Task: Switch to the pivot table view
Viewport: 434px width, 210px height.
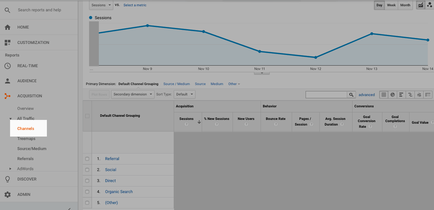Action: [428, 94]
